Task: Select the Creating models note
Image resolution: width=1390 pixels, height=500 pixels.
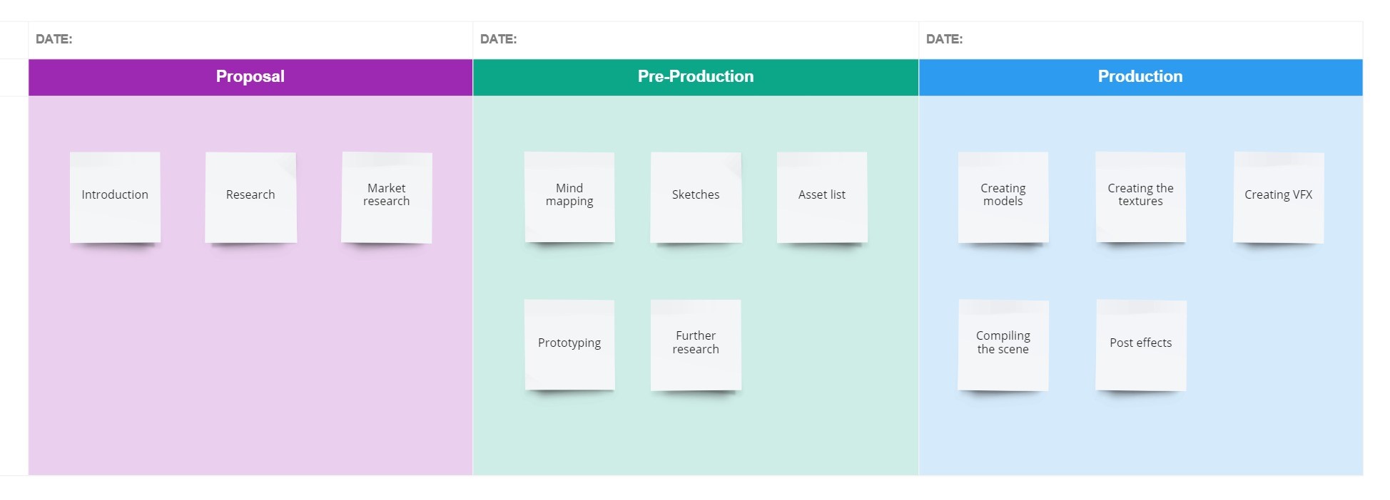Action: (x=1003, y=197)
